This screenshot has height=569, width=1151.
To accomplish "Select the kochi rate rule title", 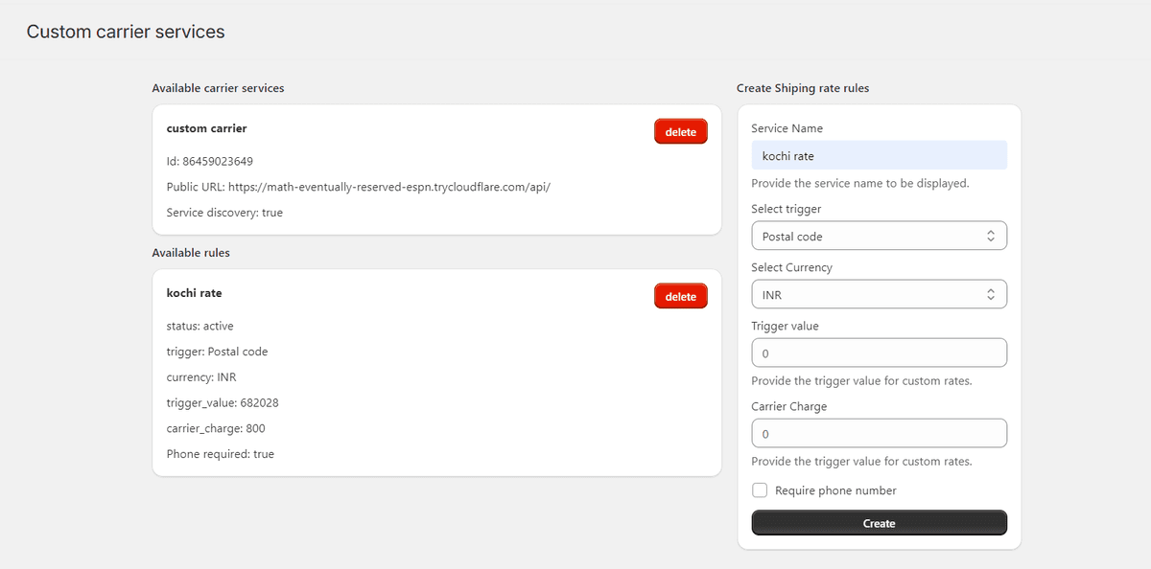I will (194, 292).
